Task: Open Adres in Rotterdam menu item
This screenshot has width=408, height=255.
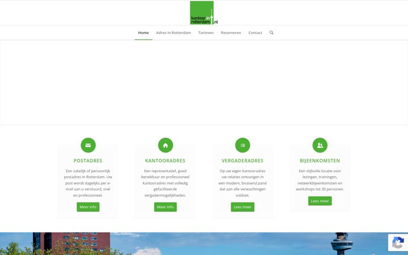Action: [x=173, y=32]
